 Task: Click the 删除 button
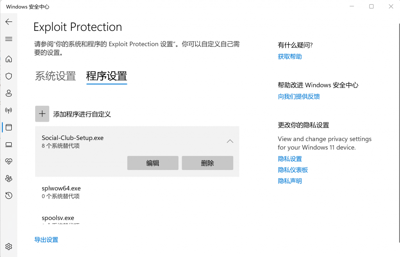[207, 163]
